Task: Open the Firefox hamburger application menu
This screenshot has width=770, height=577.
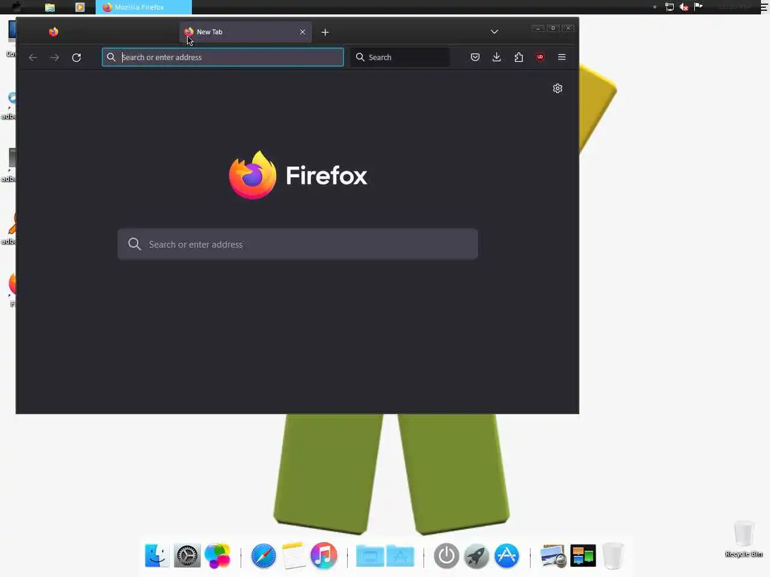Action: tap(562, 57)
